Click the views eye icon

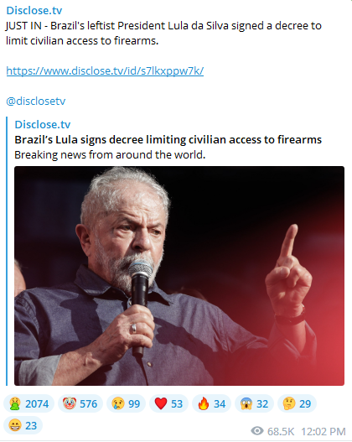(x=257, y=431)
